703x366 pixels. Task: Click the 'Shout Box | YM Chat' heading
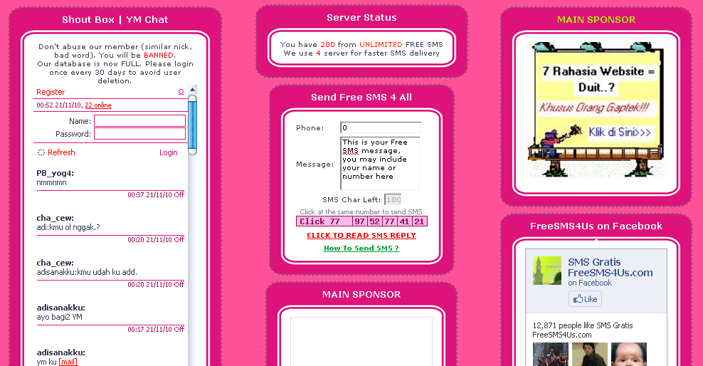(x=115, y=20)
